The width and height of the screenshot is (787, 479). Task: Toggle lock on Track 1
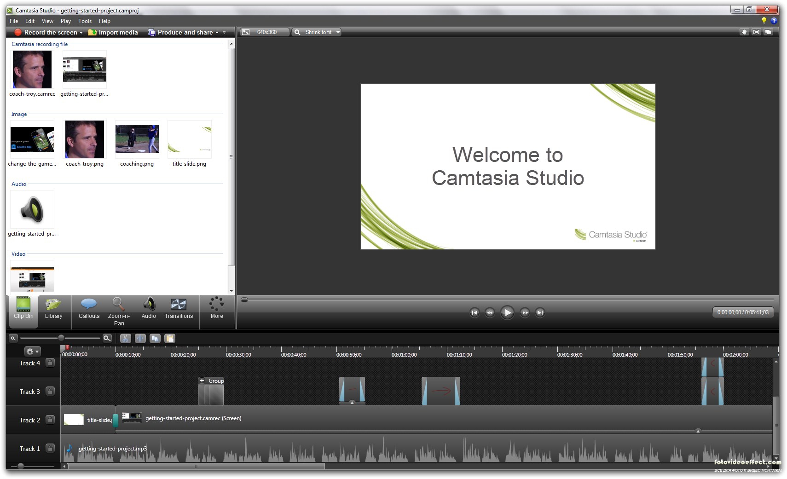(x=50, y=448)
